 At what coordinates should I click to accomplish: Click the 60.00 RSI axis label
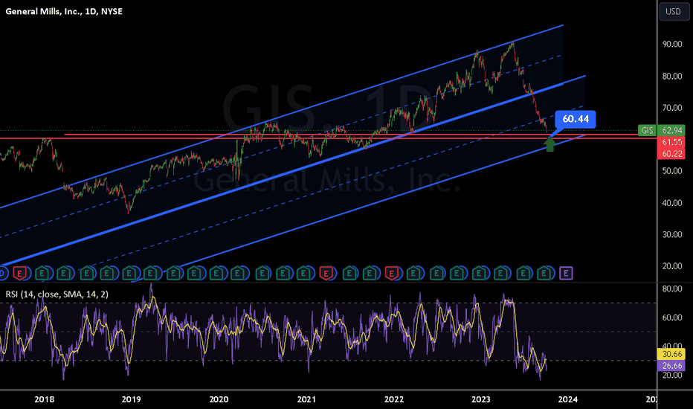click(x=671, y=318)
